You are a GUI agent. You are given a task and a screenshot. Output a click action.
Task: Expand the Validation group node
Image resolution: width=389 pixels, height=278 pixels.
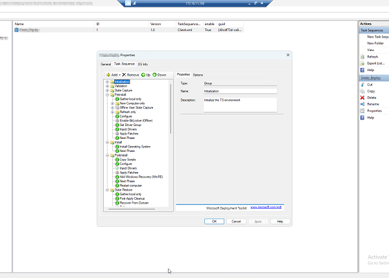[106, 86]
